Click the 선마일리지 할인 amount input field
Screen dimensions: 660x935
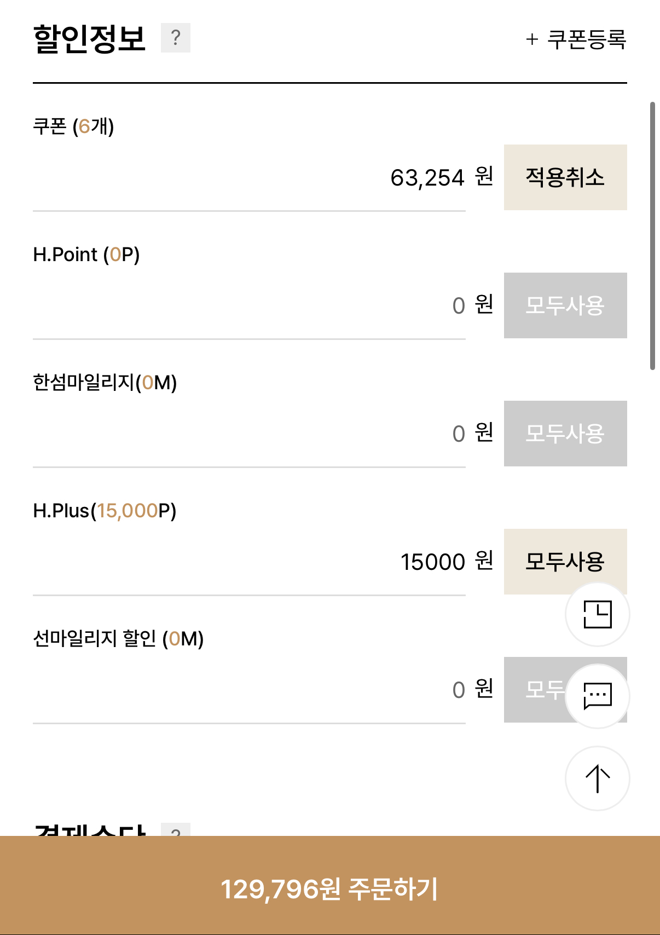click(249, 690)
